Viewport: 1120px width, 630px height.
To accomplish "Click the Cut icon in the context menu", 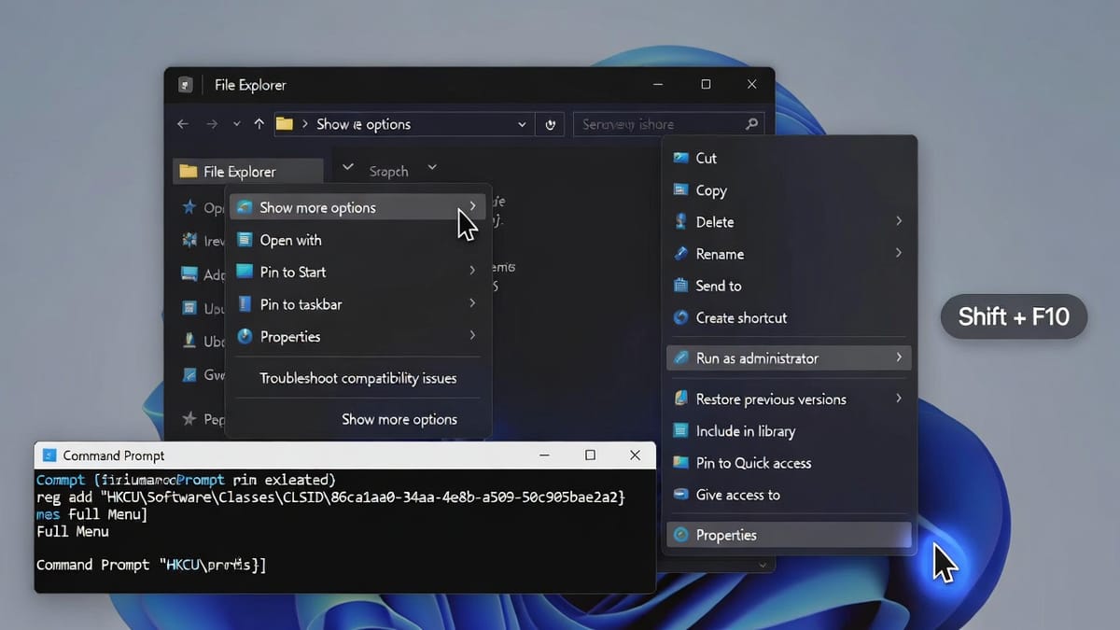I will (x=680, y=158).
